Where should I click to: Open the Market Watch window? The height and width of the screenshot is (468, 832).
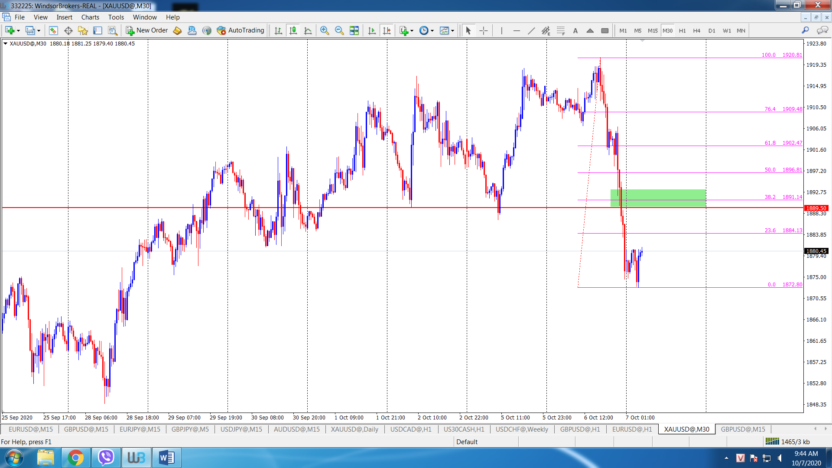[x=53, y=30]
